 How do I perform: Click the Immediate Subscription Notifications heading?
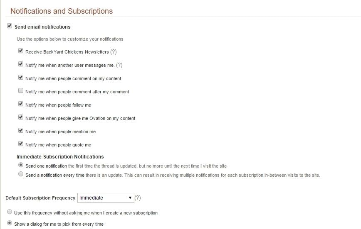tap(60, 157)
